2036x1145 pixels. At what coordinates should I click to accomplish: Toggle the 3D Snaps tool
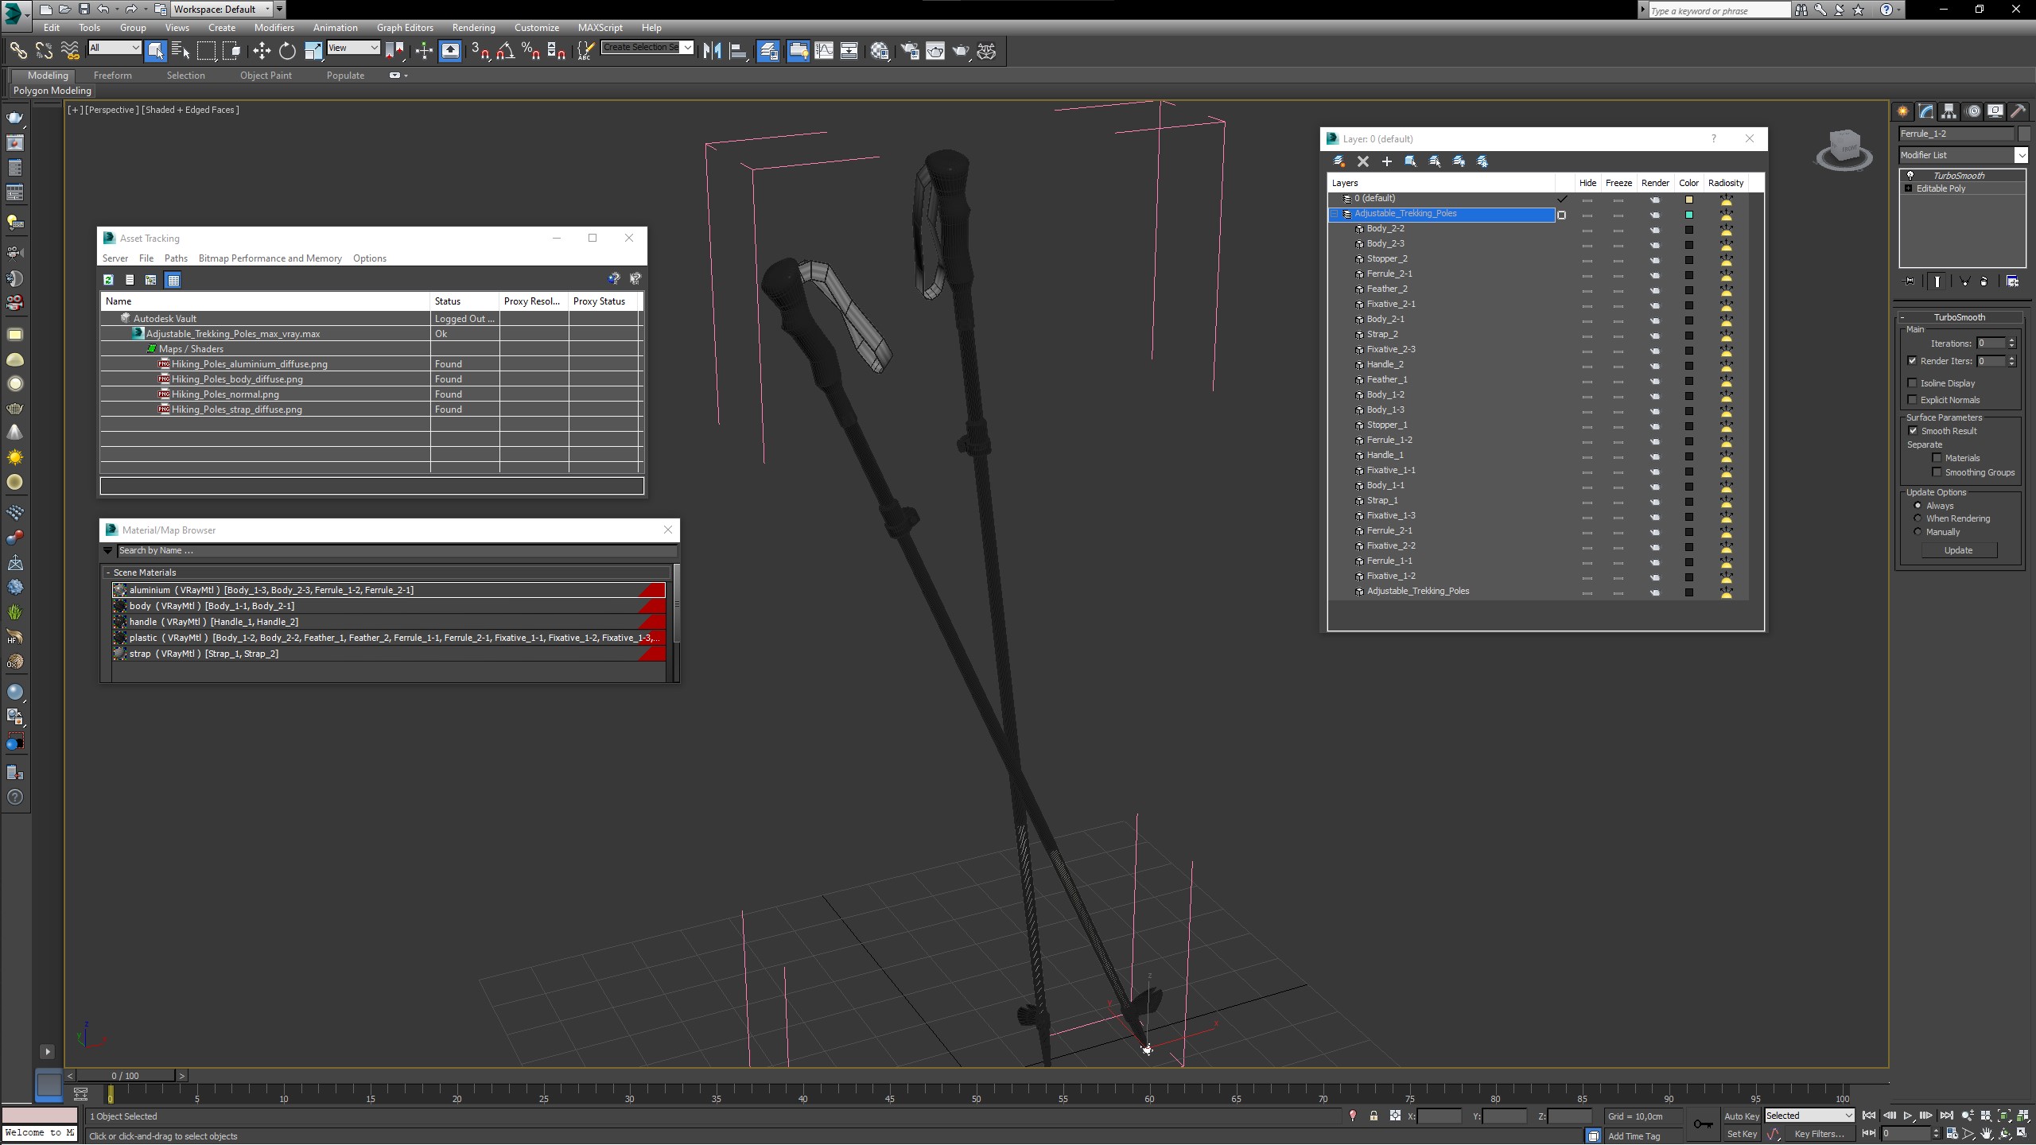[480, 51]
